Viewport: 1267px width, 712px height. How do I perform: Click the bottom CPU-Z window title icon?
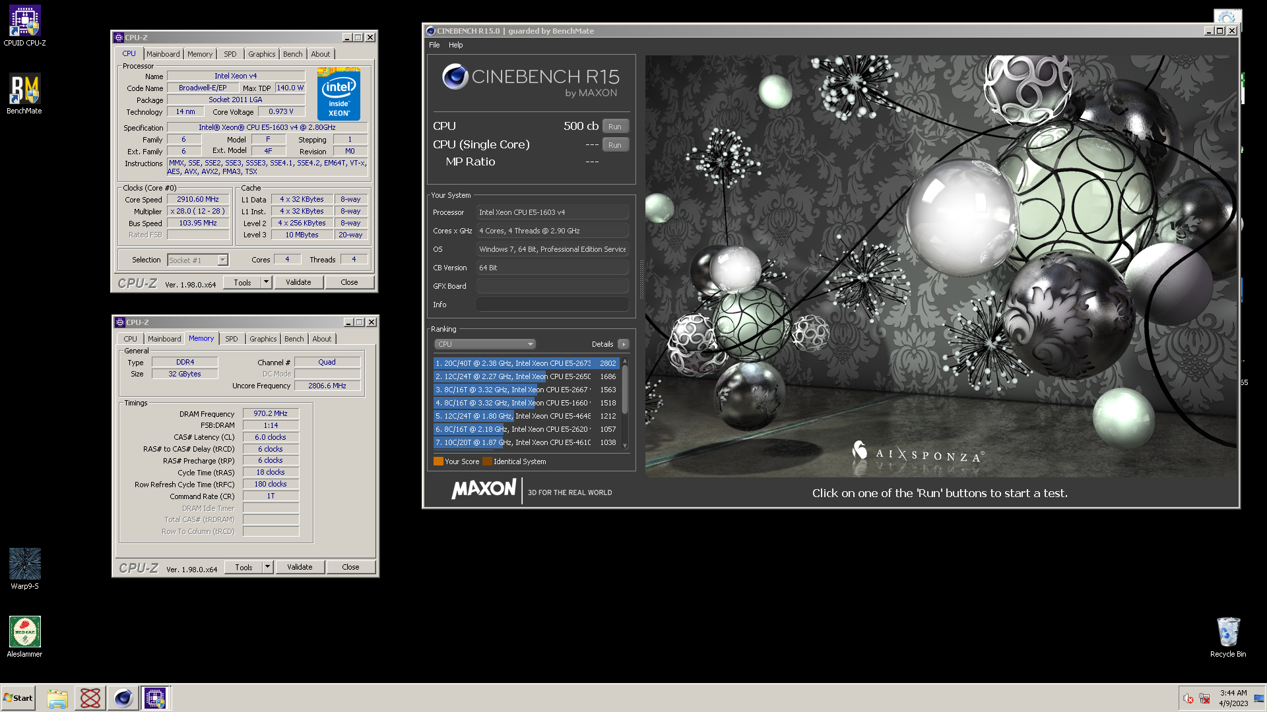(120, 322)
